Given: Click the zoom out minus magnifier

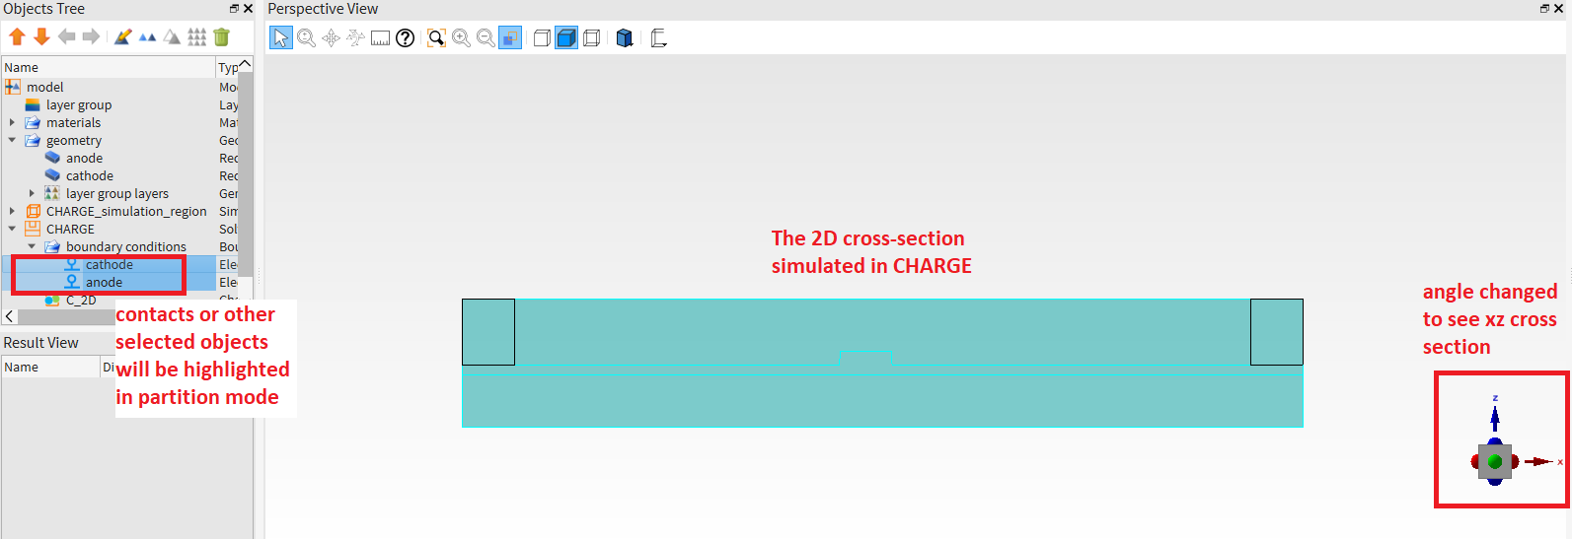Looking at the screenshot, I should click(486, 37).
